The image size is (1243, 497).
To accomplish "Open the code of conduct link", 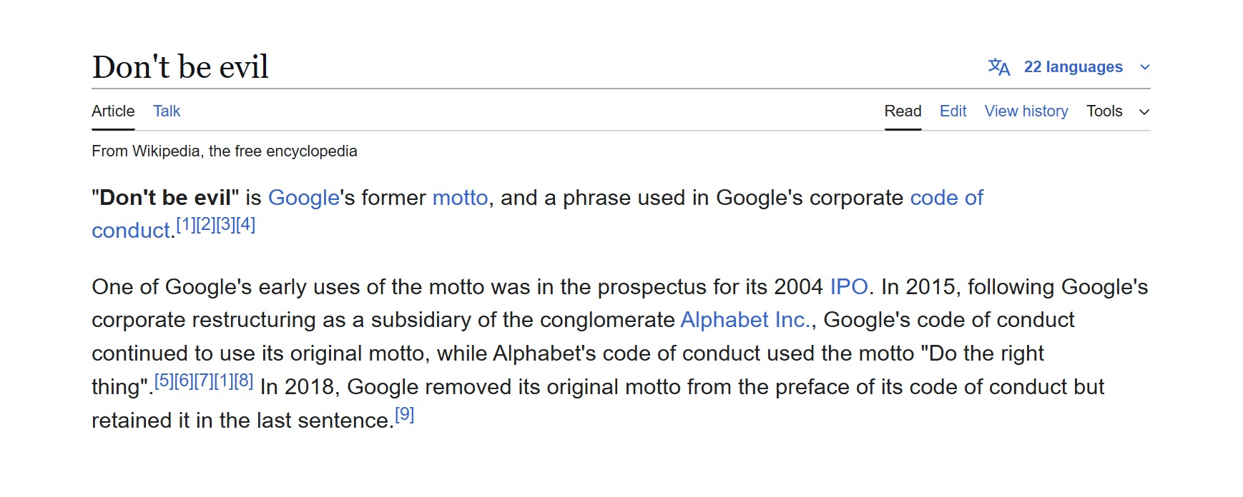I will click(946, 198).
